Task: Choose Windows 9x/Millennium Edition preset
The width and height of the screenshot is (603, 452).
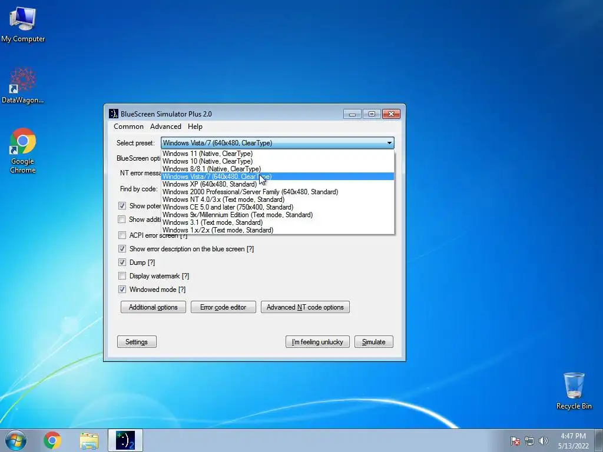Action: click(x=278, y=215)
